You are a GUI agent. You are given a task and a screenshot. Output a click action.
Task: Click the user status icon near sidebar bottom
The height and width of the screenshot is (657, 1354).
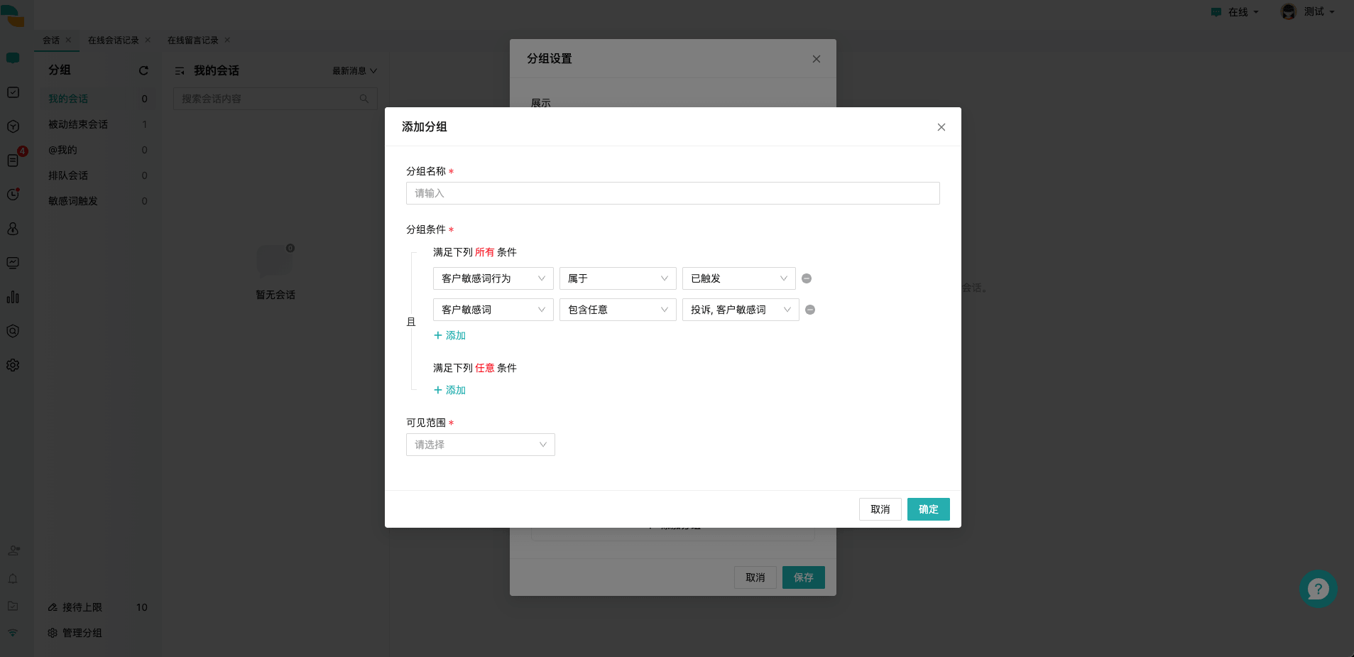pyautogui.click(x=13, y=550)
